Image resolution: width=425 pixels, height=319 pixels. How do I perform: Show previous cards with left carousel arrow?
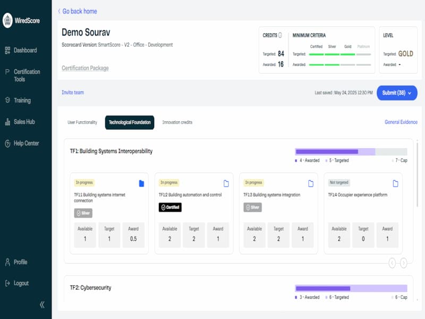point(392,263)
